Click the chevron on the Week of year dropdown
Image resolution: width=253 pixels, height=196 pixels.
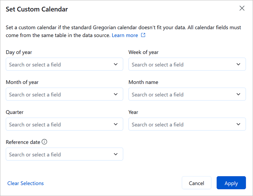click(239, 64)
